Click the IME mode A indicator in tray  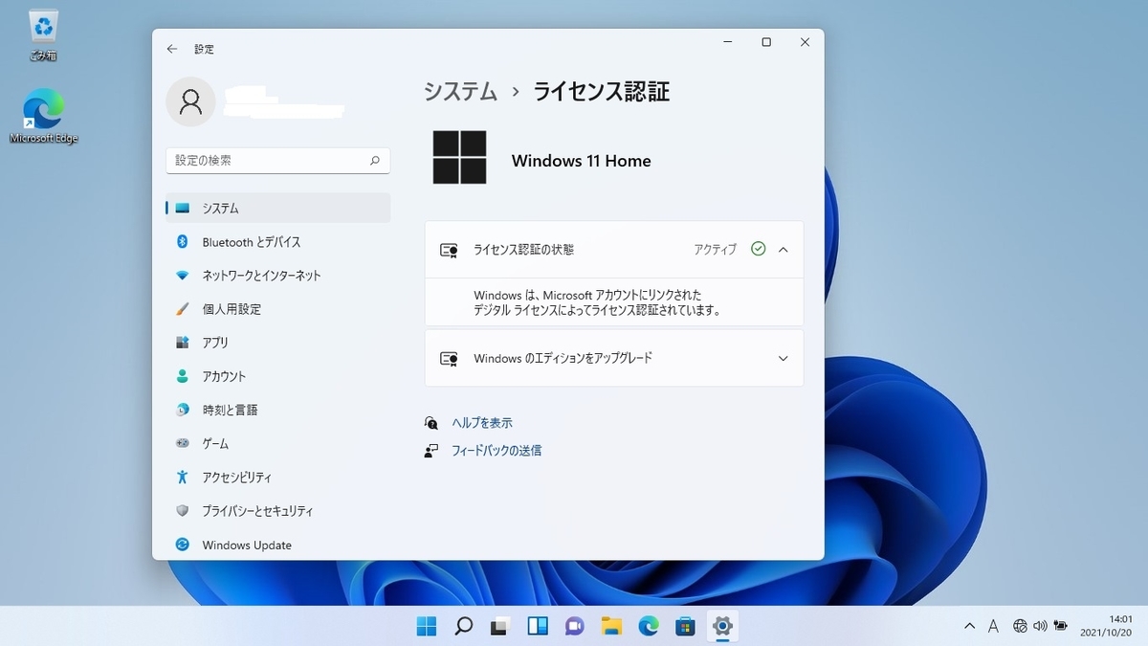click(994, 626)
